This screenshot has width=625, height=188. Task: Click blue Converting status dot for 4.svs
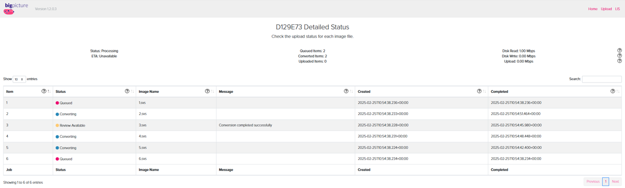(x=57, y=137)
